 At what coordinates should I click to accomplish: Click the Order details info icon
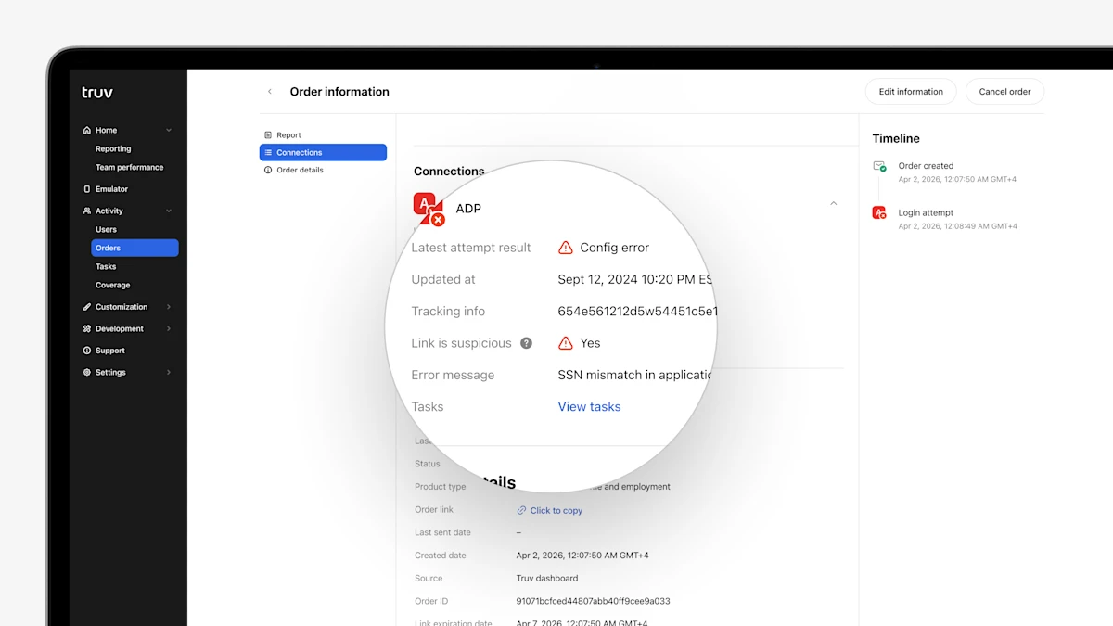point(268,171)
